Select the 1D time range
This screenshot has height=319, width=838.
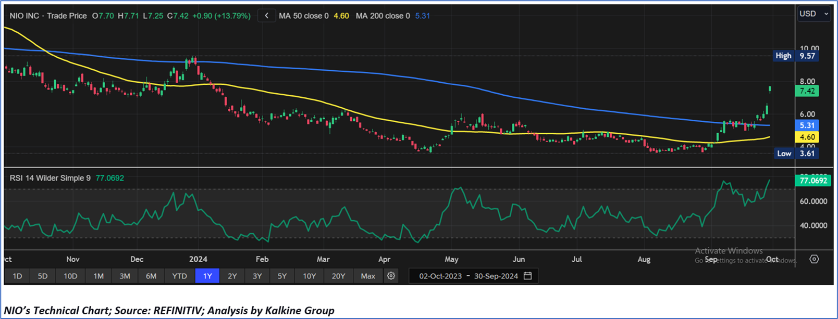pyautogui.click(x=17, y=276)
